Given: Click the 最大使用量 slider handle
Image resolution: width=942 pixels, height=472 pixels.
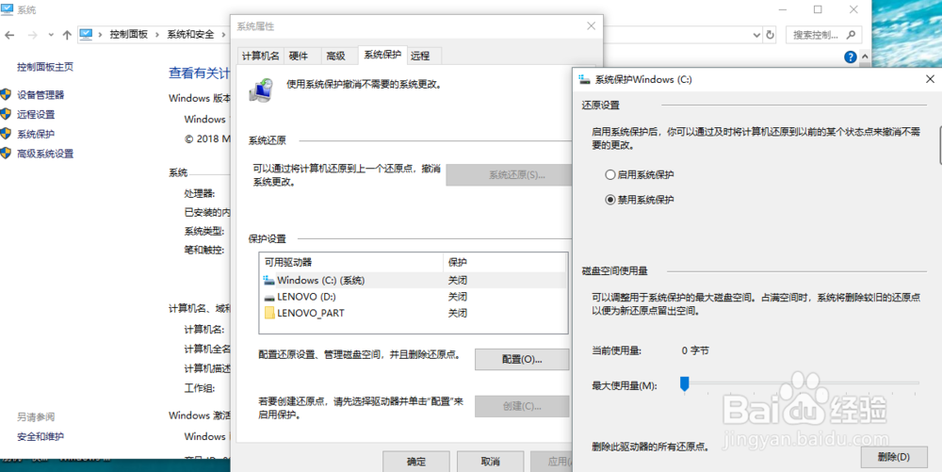Looking at the screenshot, I should [x=684, y=383].
